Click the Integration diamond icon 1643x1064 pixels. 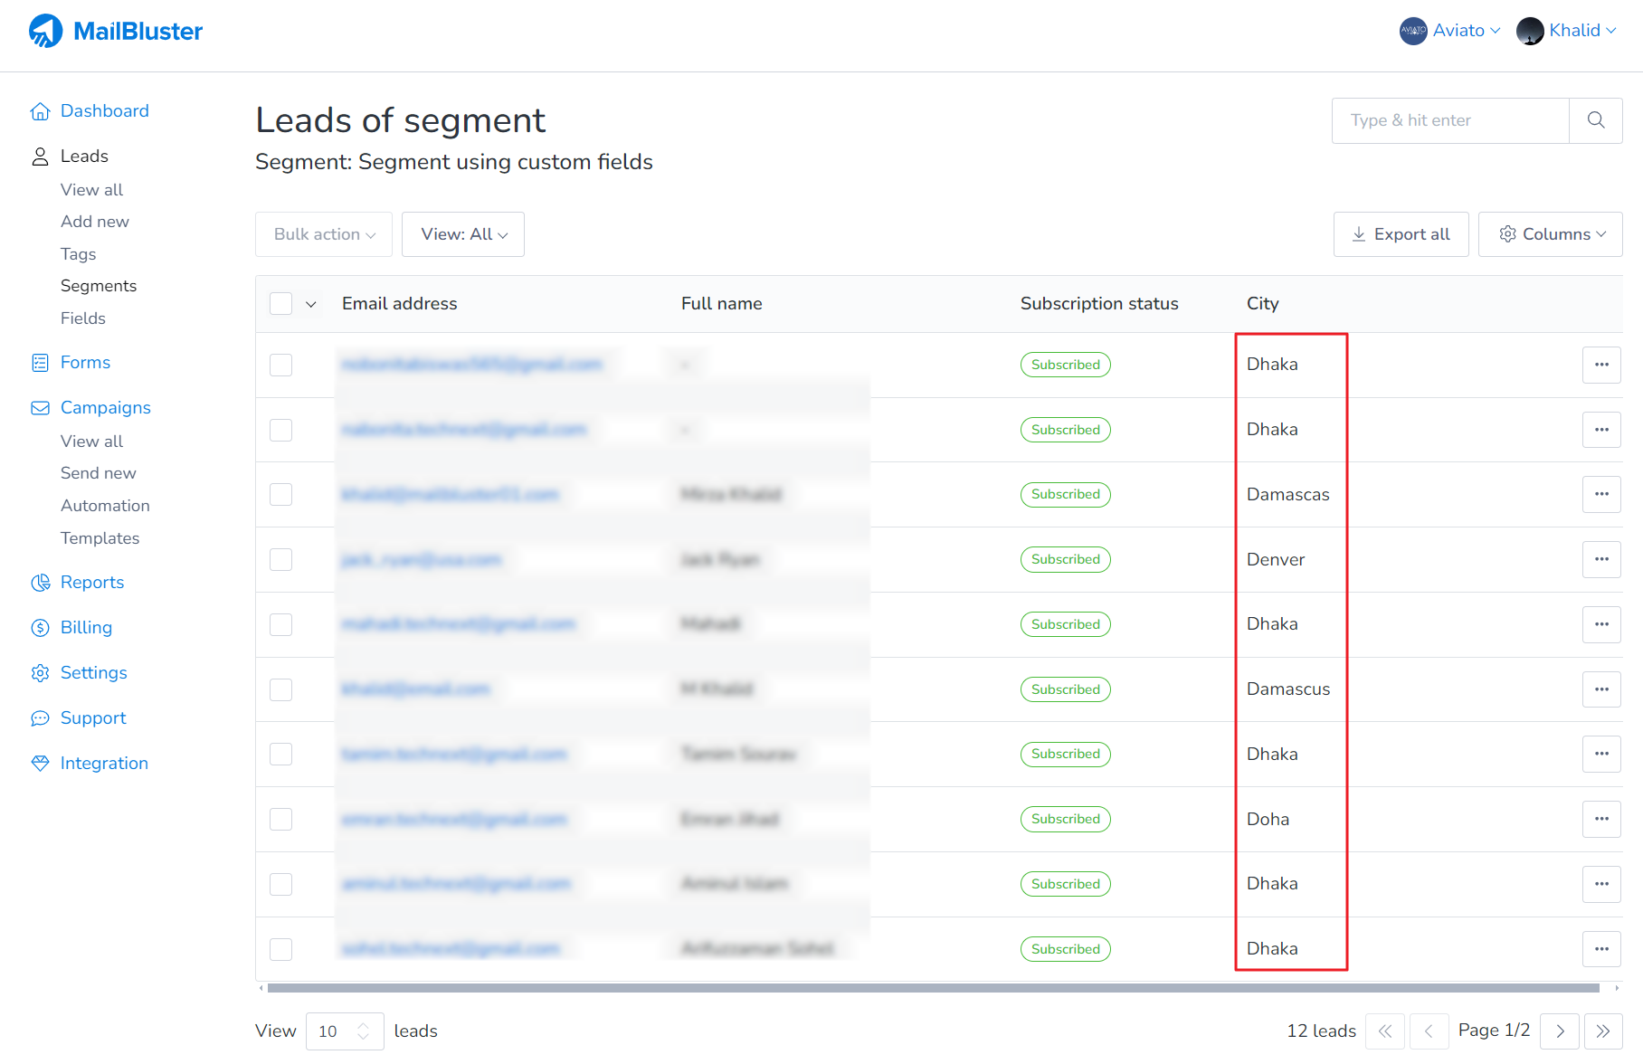(x=40, y=764)
